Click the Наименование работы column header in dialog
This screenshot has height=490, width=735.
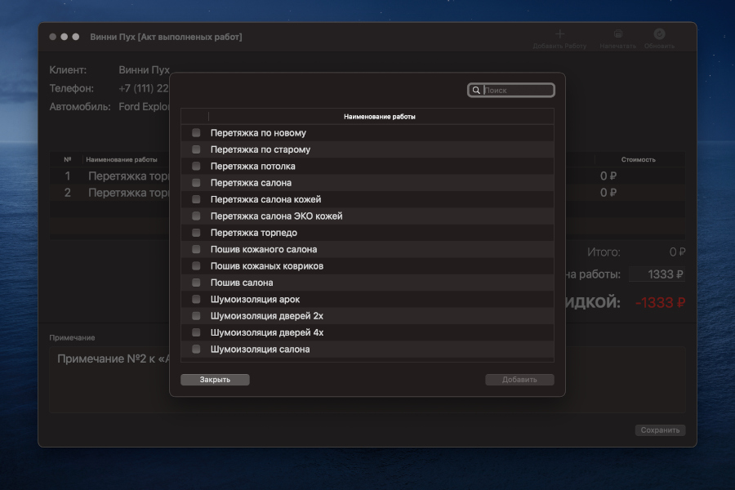pyautogui.click(x=380, y=117)
